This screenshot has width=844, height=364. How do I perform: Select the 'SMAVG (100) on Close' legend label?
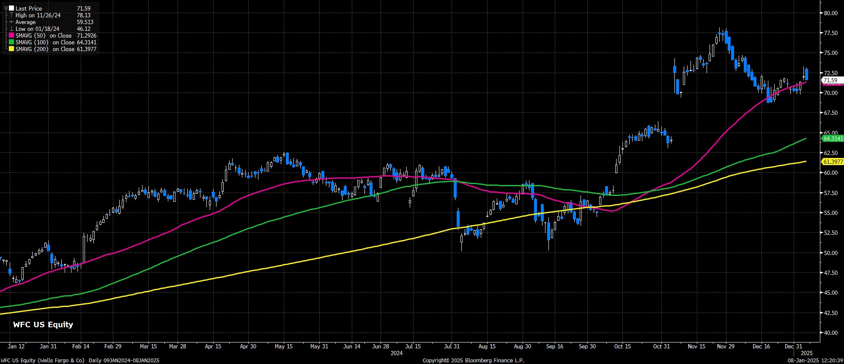(x=45, y=42)
